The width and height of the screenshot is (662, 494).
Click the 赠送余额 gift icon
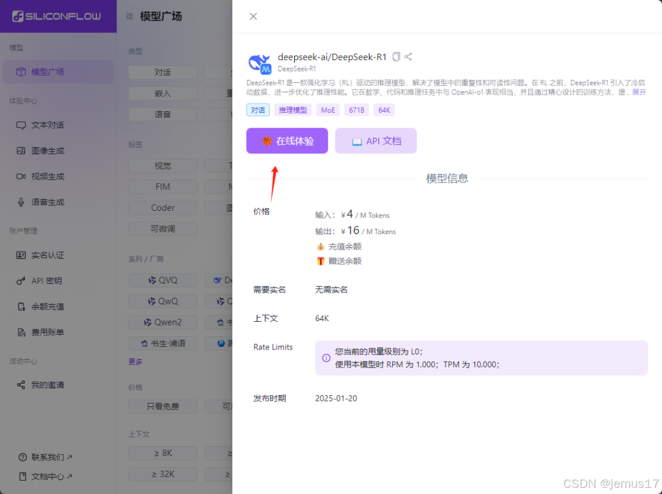(321, 261)
